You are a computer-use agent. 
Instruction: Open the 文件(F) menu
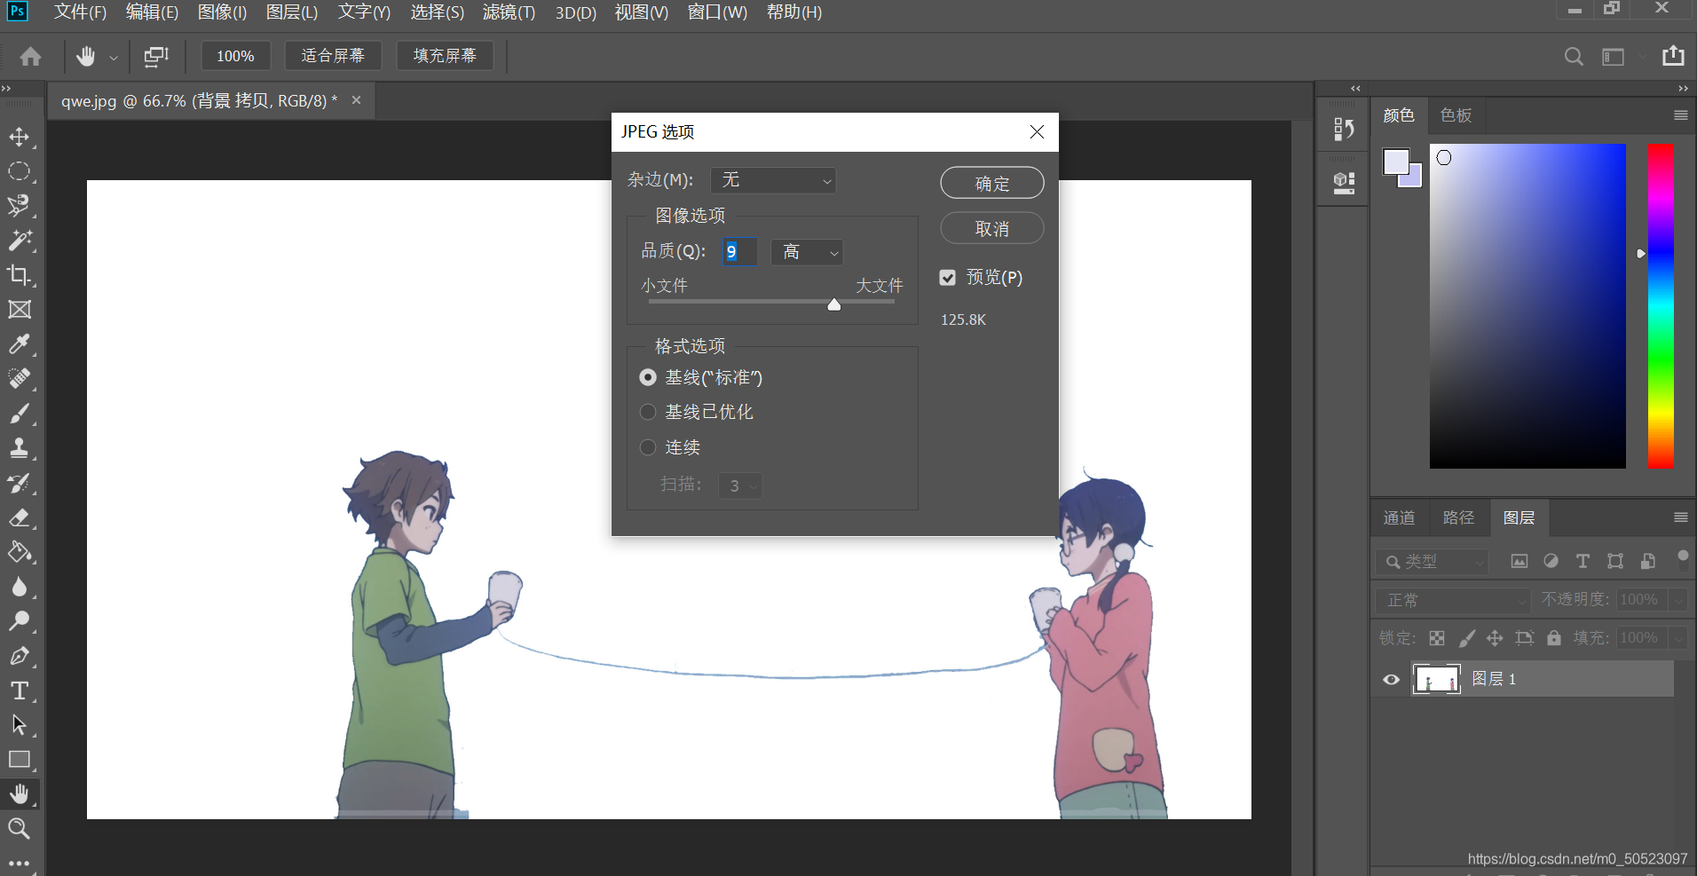click(x=80, y=12)
